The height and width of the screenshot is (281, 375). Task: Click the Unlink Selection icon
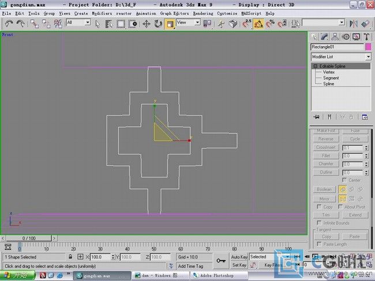[46, 24]
